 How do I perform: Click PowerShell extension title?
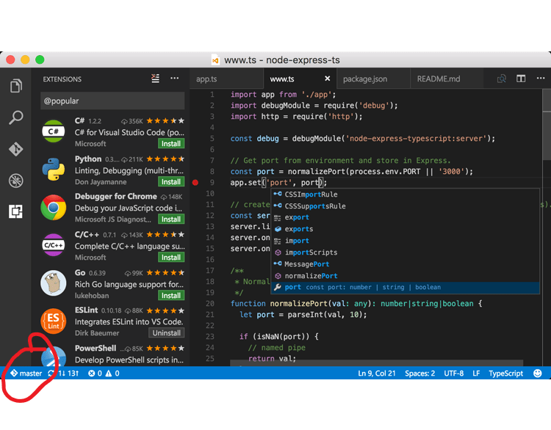(96, 349)
